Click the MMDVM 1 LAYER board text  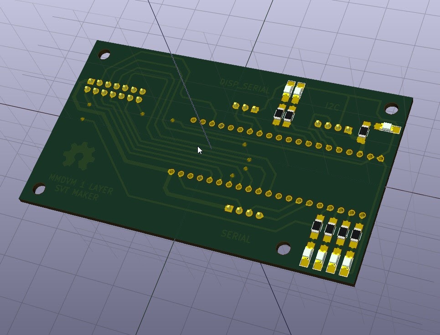pyautogui.click(x=81, y=184)
